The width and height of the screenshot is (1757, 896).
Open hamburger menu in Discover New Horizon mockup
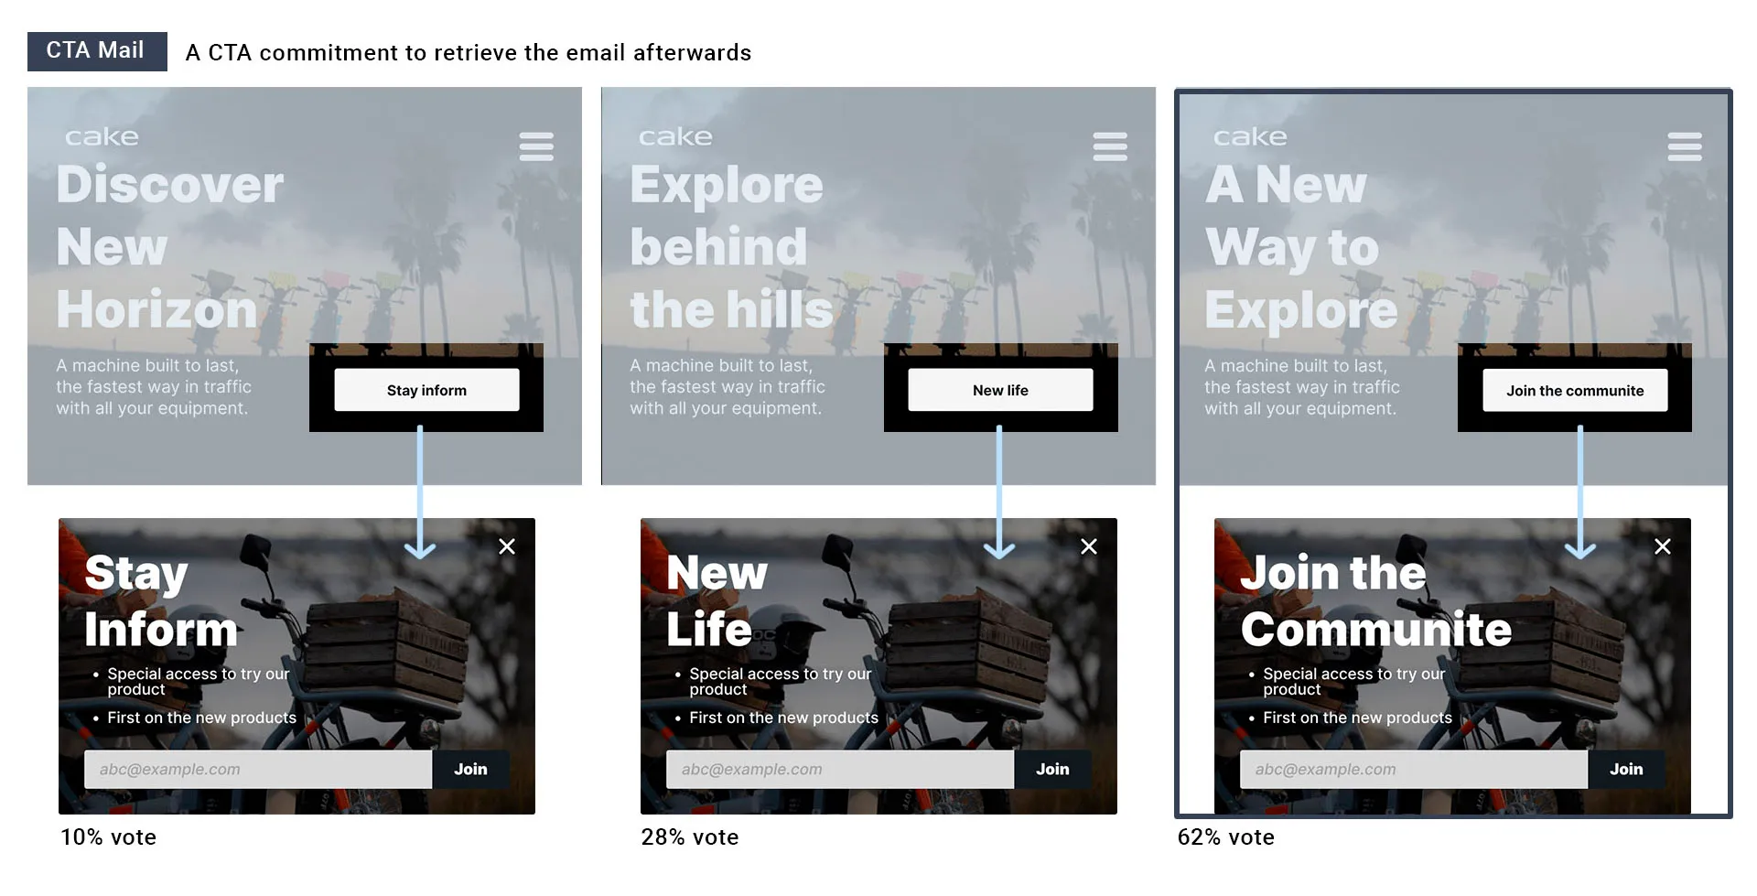(536, 146)
